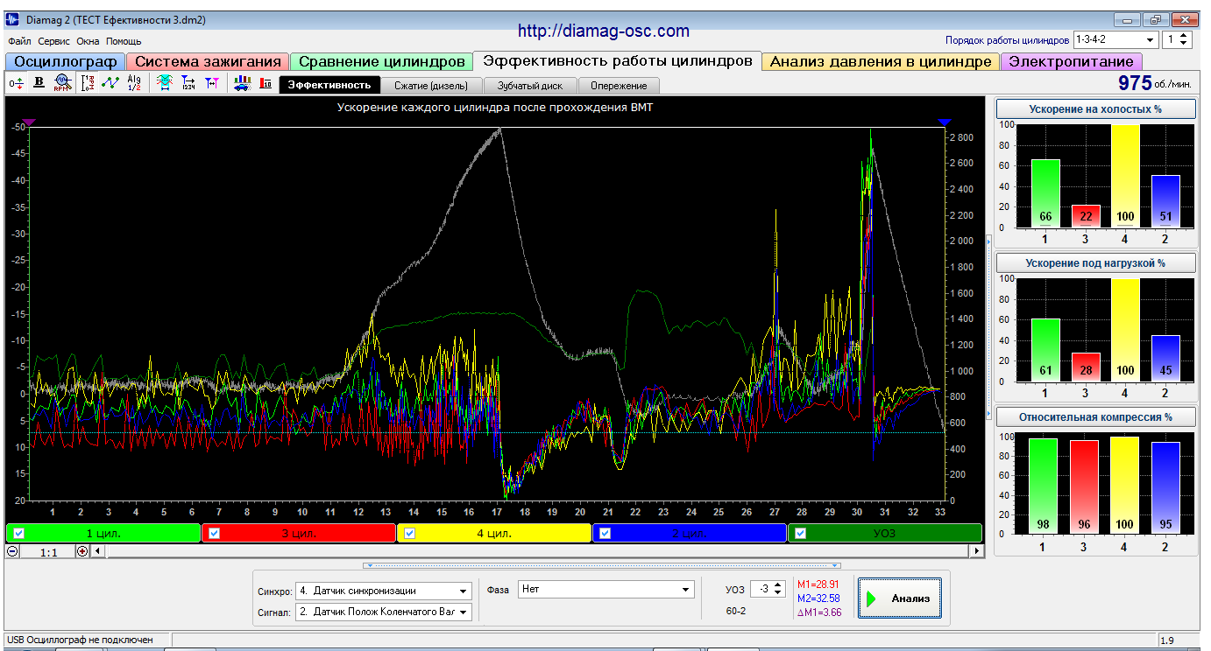Click the purple left graph marker

(x=29, y=122)
